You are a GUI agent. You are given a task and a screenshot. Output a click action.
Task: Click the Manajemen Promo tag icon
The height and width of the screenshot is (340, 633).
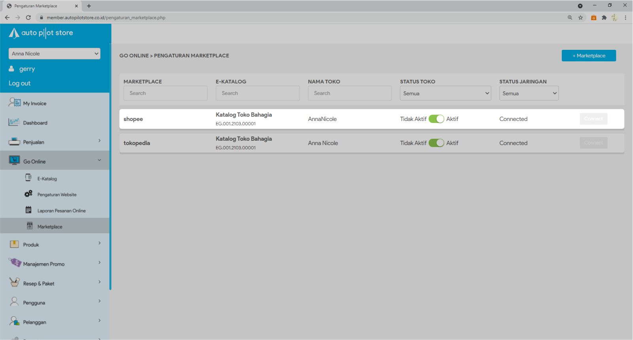coord(15,263)
